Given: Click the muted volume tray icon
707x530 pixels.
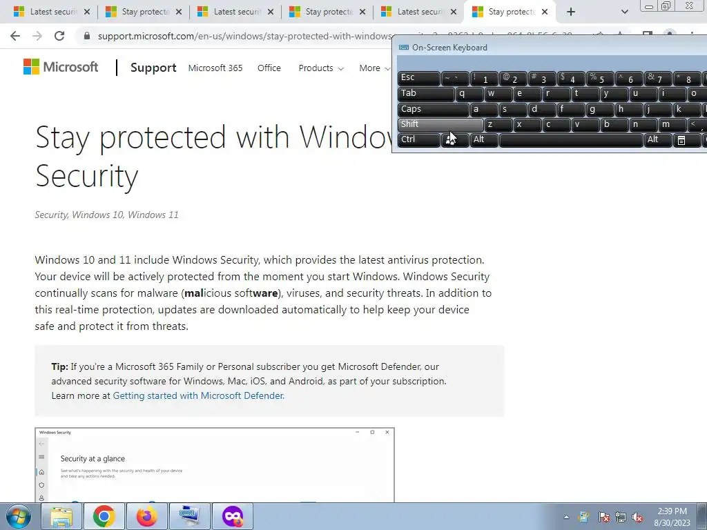Looking at the screenshot, I should point(637,517).
